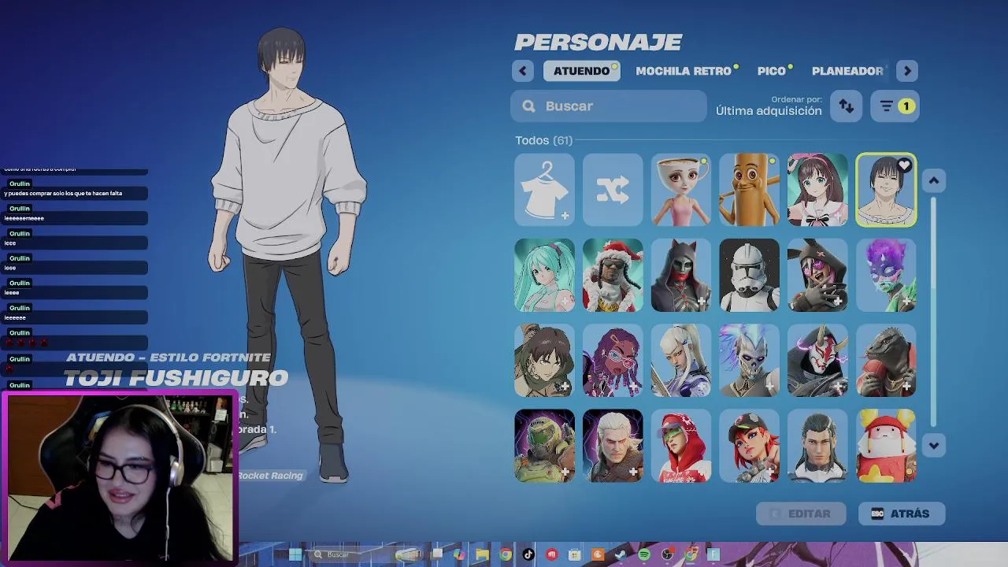
Task: Select the purple-haired green skin outfit
Action: coord(887,275)
